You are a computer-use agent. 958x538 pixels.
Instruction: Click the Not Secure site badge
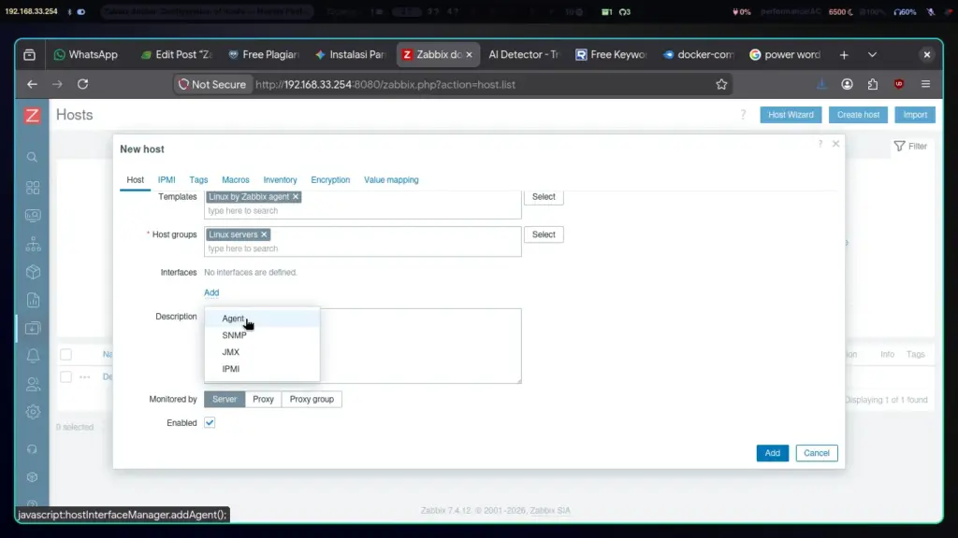212,85
